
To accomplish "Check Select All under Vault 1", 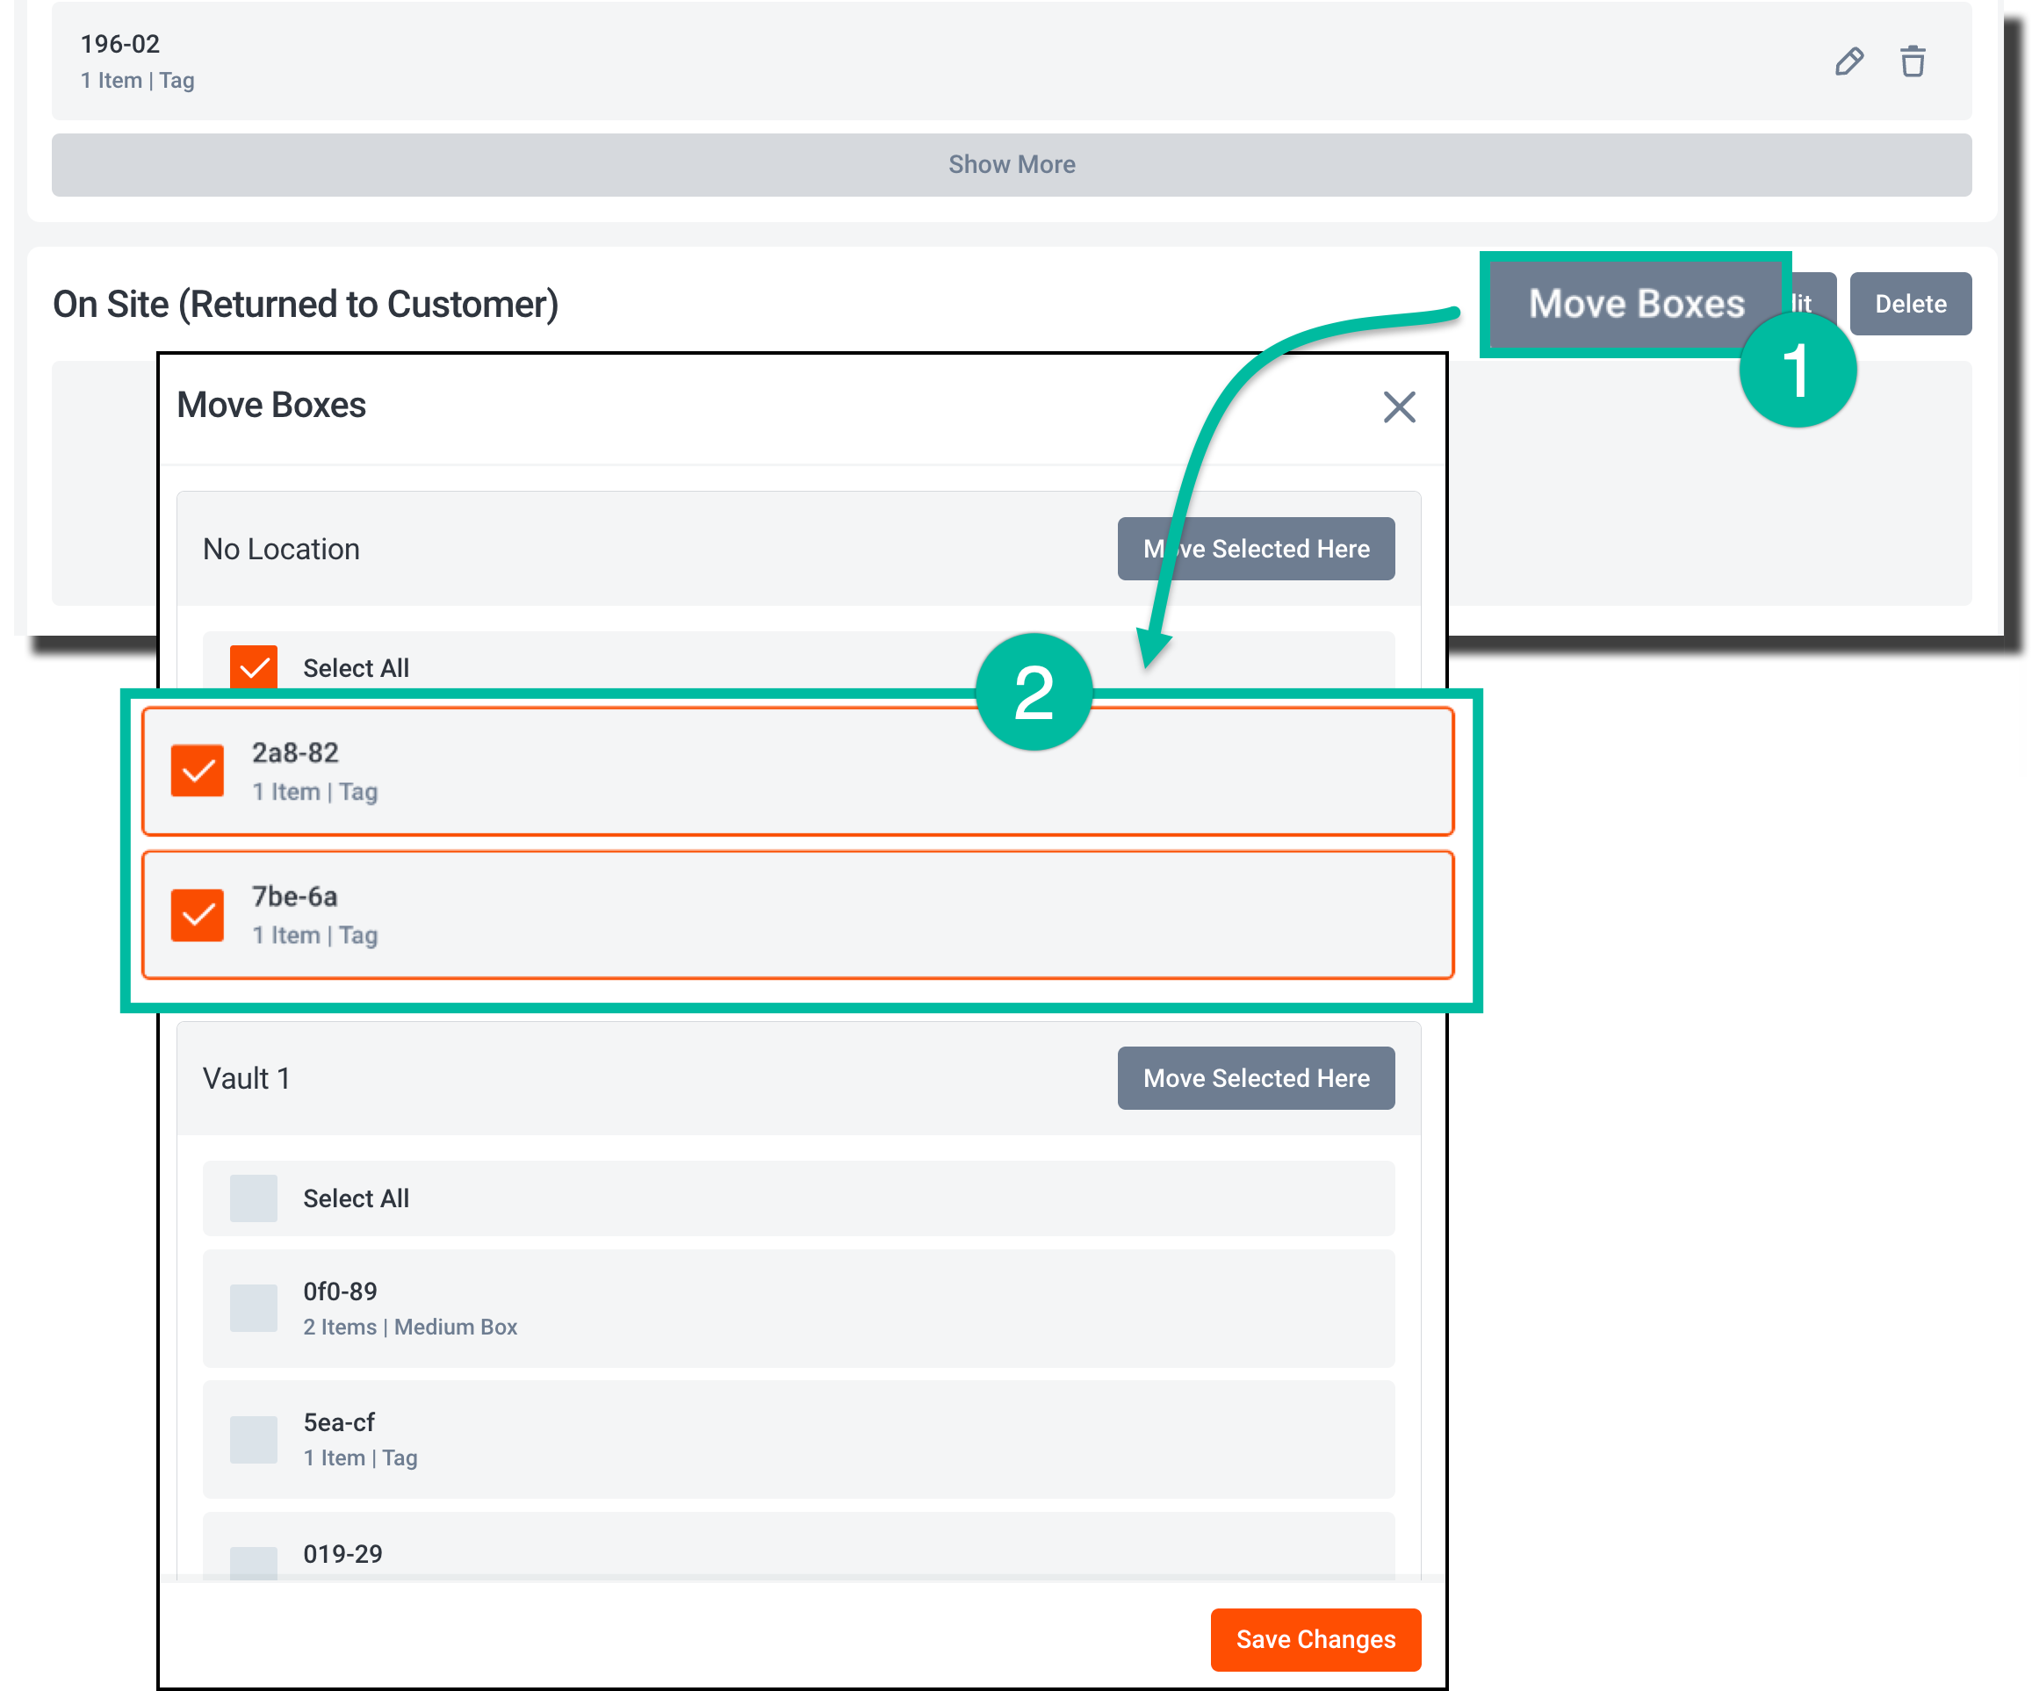I will (254, 1198).
